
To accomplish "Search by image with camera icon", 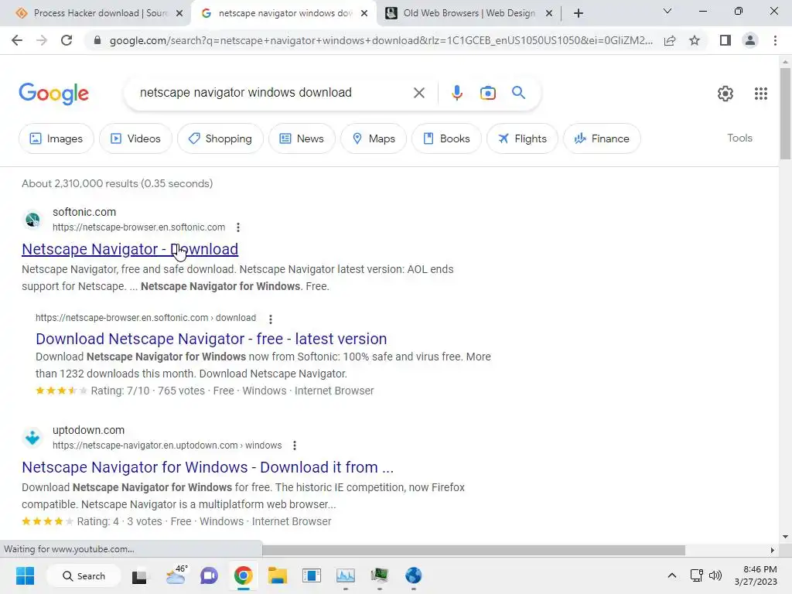I will [487, 93].
